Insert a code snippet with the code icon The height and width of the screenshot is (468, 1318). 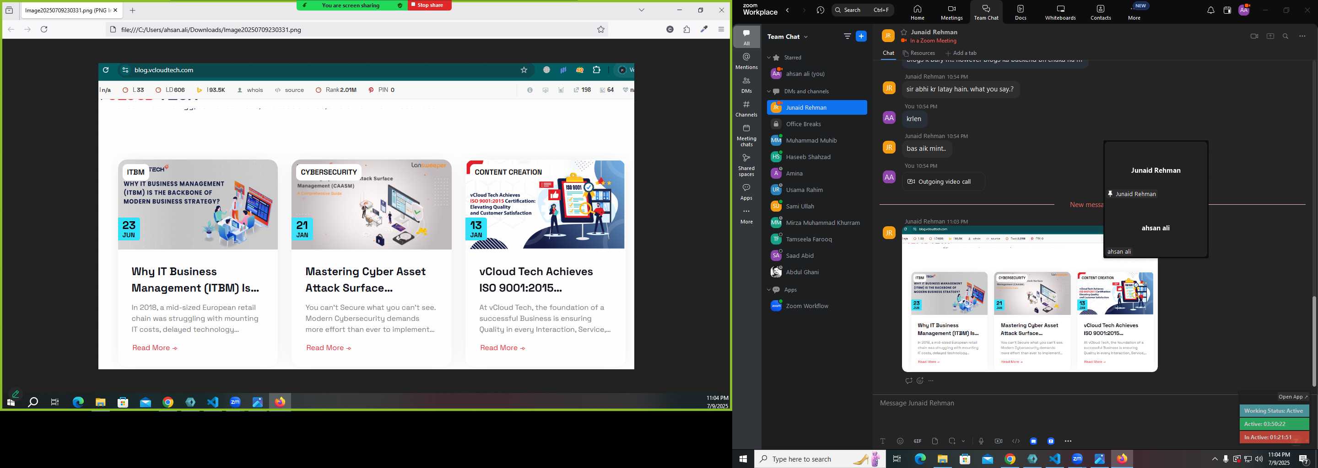coord(1016,441)
